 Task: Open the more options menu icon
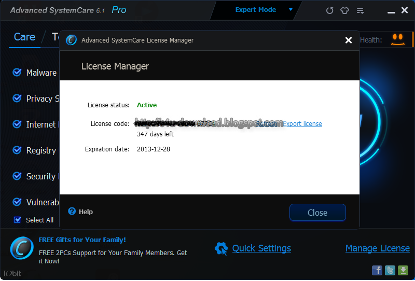(360, 10)
